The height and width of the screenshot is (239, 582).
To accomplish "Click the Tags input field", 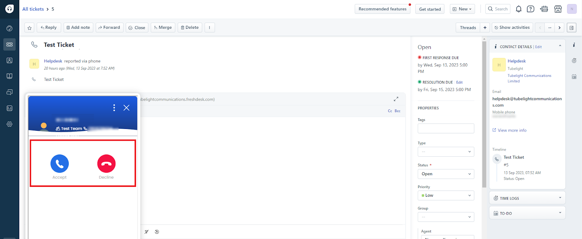I will (x=446, y=128).
